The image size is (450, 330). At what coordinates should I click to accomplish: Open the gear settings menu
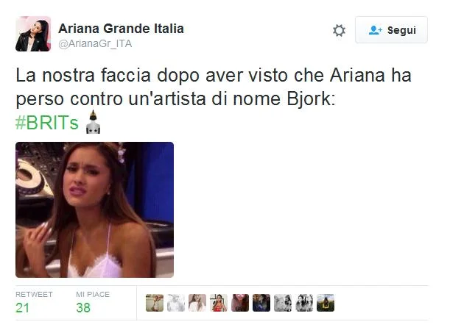coord(339,30)
